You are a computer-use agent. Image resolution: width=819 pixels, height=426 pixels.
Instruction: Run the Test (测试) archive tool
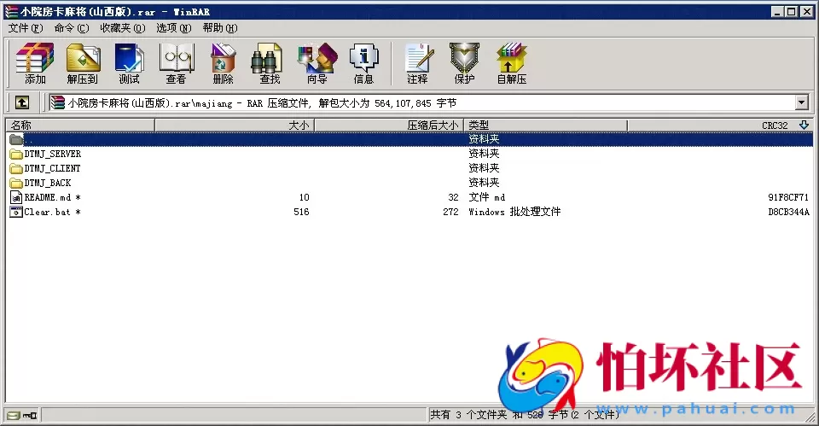click(129, 64)
